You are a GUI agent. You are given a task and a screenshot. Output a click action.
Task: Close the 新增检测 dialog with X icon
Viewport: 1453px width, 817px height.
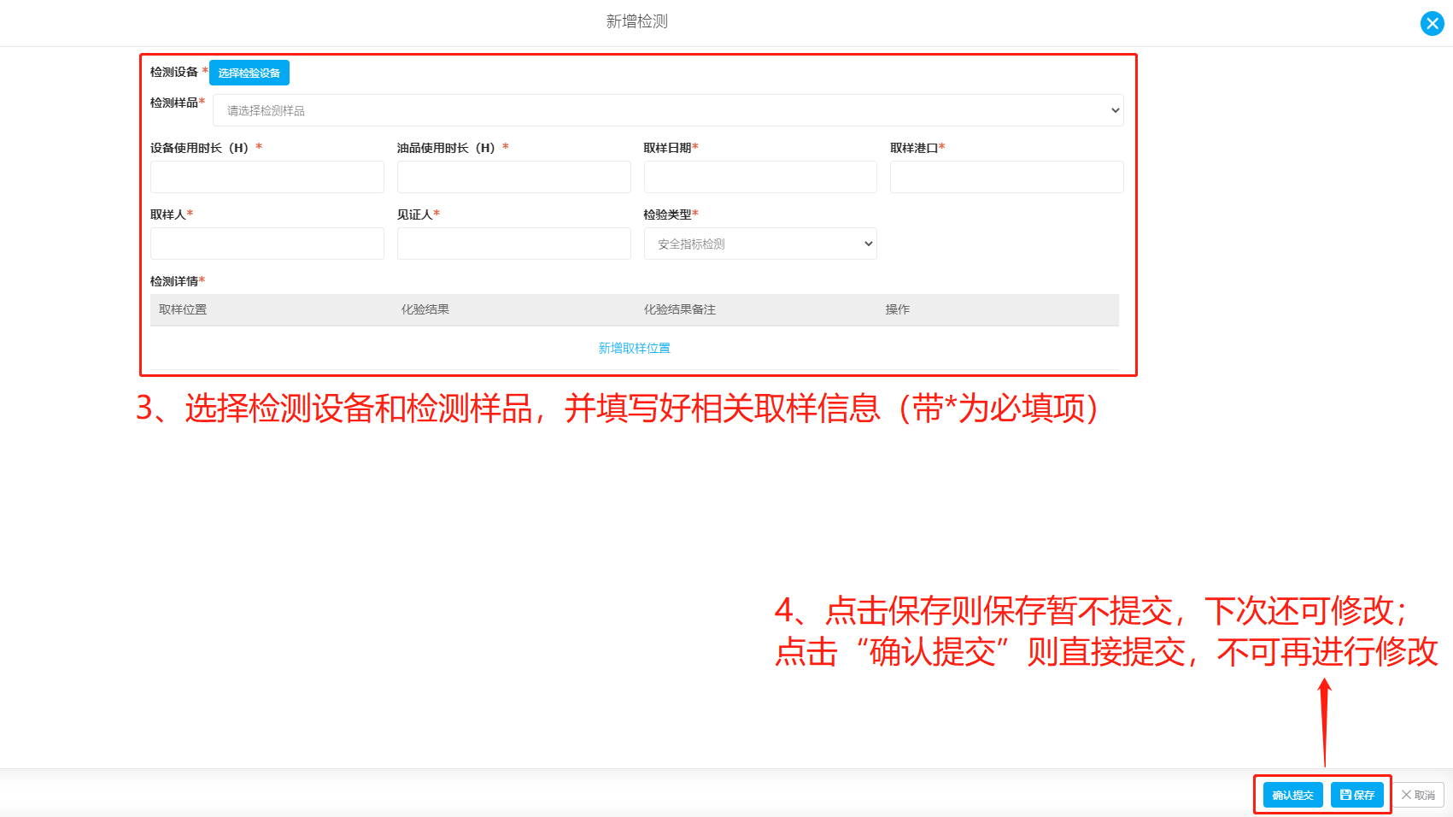click(1432, 23)
